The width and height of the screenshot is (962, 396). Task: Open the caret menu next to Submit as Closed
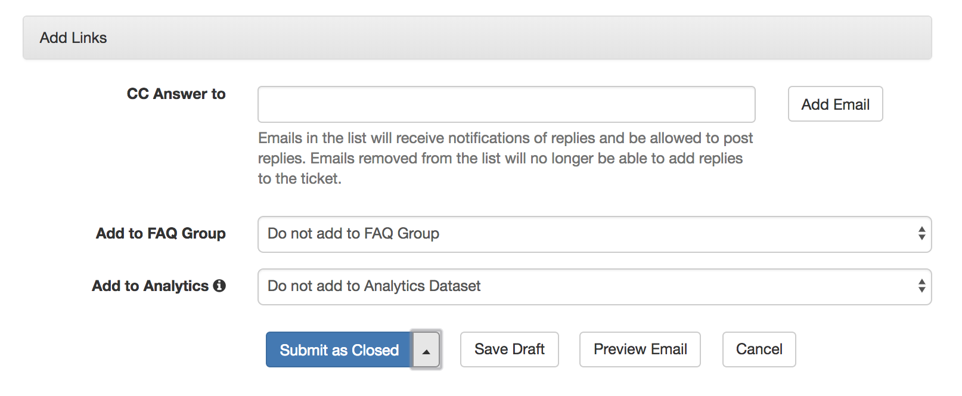(426, 349)
